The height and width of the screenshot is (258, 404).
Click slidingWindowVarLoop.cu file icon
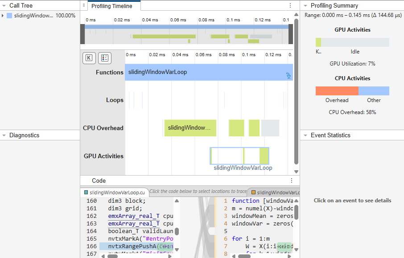pyautogui.click(x=86, y=192)
